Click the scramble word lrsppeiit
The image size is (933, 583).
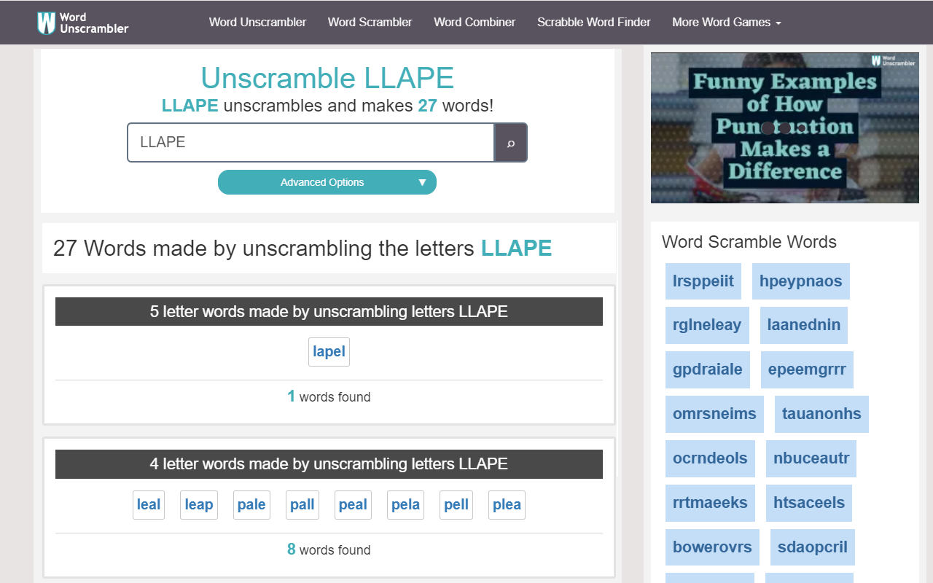(703, 281)
